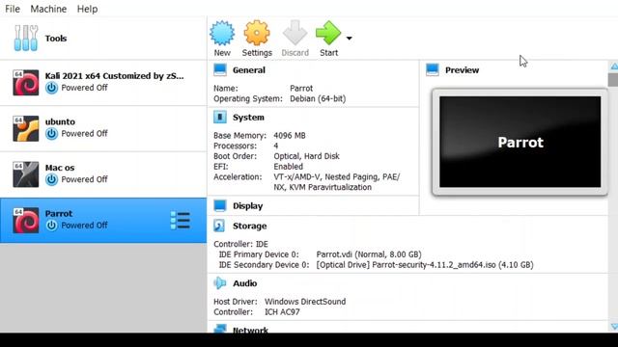Select the Kali 2021 x64 VM icon
The width and height of the screenshot is (618, 347).
tap(26, 83)
